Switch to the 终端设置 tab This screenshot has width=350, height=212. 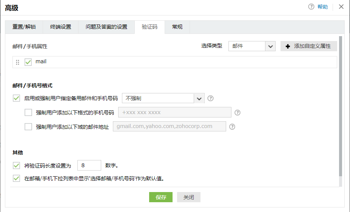[x=60, y=27]
